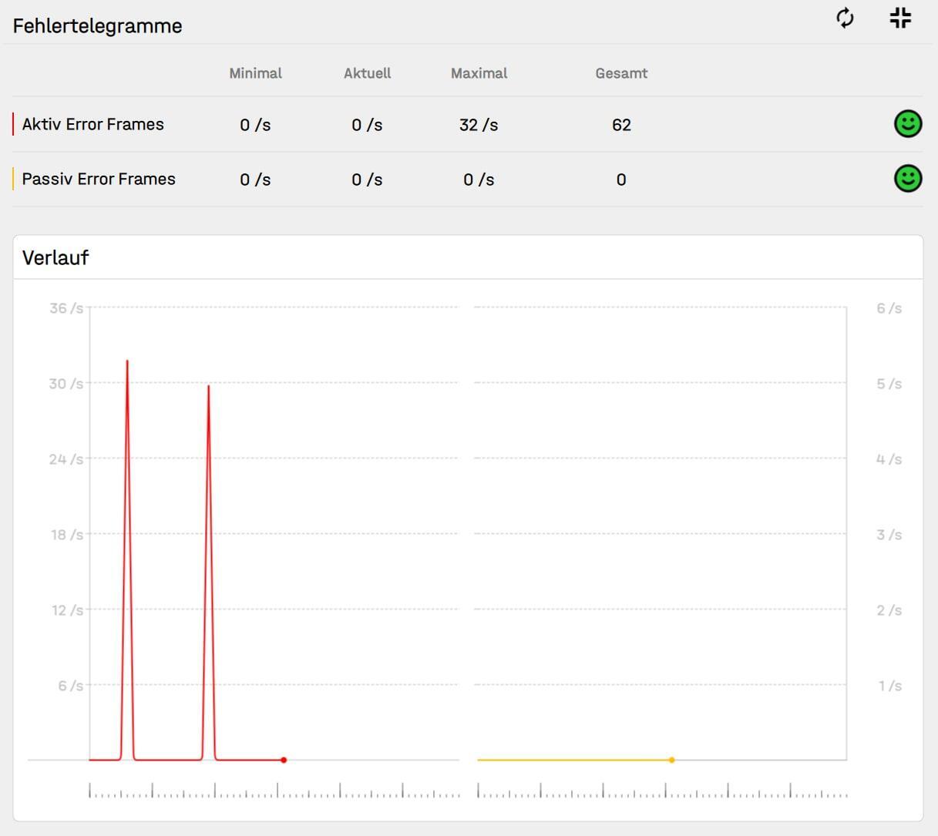
Task: Click the yellow color bar beside Passiv Error Frames
Action: 13,179
